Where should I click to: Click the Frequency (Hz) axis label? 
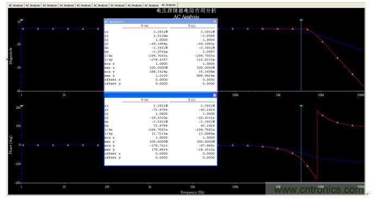tap(192, 192)
